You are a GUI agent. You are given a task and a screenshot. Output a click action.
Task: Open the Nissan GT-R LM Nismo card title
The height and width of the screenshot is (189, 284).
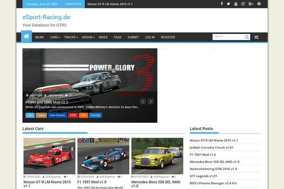coord(47,184)
